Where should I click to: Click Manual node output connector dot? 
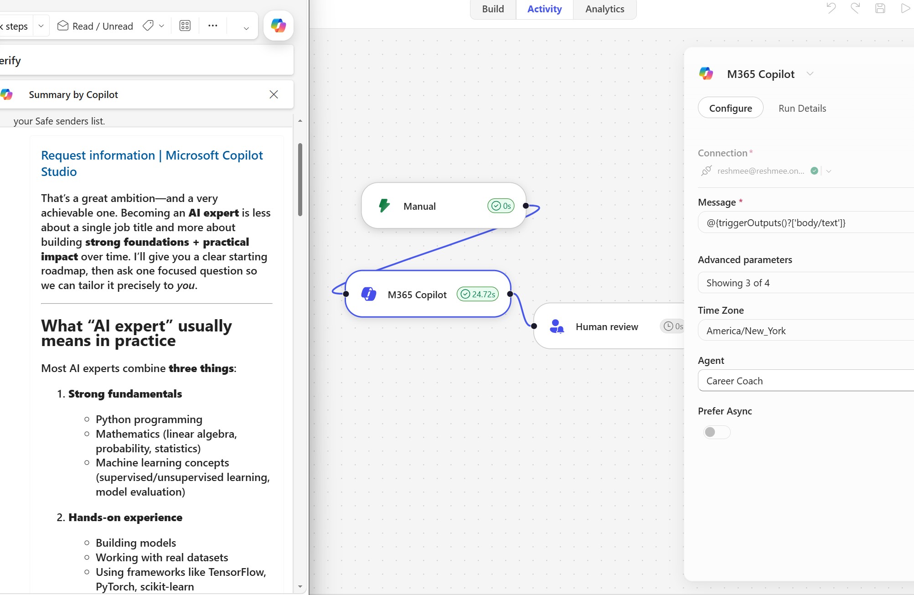tap(526, 206)
